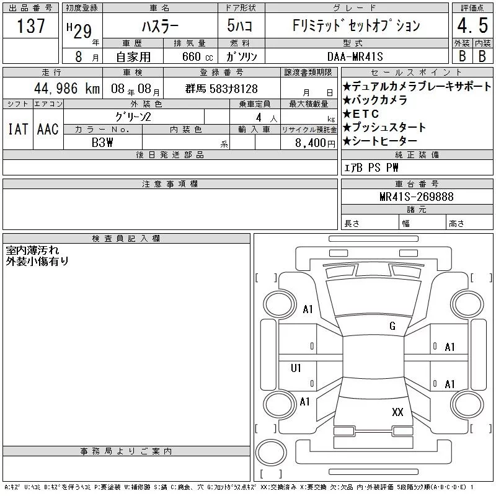Click sales point プッシュスタート

(384, 127)
